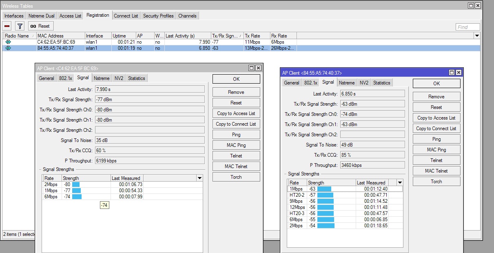This screenshot has width=494, height=253.
Task: Maximize the Wireless Tables window
Action: (471, 6)
